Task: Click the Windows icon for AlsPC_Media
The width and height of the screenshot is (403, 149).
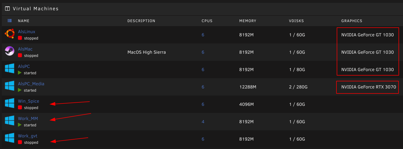Action: [x=10, y=86]
